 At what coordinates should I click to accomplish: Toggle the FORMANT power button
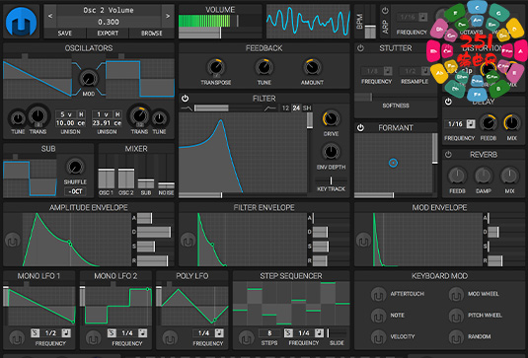pyautogui.click(x=360, y=128)
